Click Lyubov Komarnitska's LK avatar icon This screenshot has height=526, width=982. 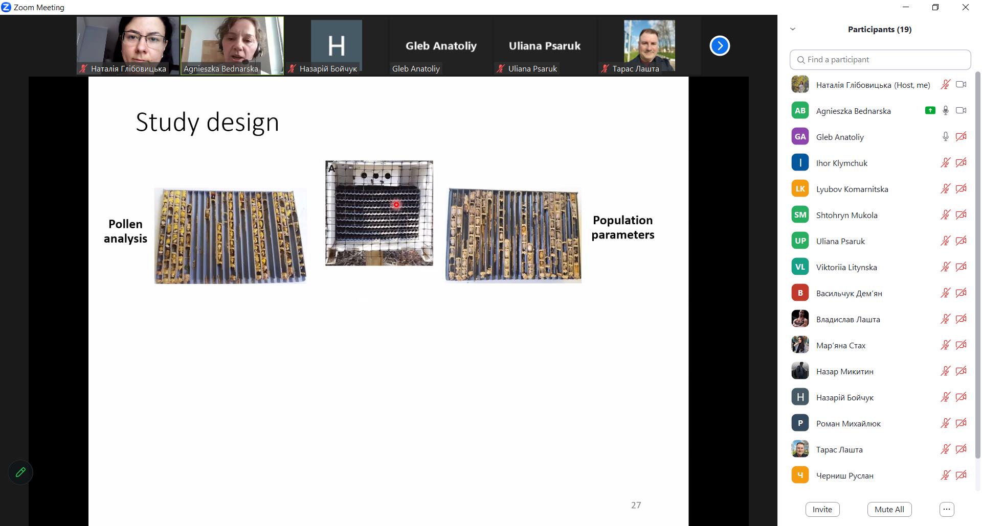click(800, 189)
